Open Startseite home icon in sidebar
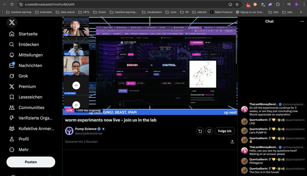This screenshot has height=176, width=307. click(x=12, y=34)
